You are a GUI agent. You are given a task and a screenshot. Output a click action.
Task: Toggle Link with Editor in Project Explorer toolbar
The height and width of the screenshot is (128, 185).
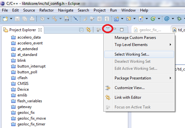tap(88, 30)
